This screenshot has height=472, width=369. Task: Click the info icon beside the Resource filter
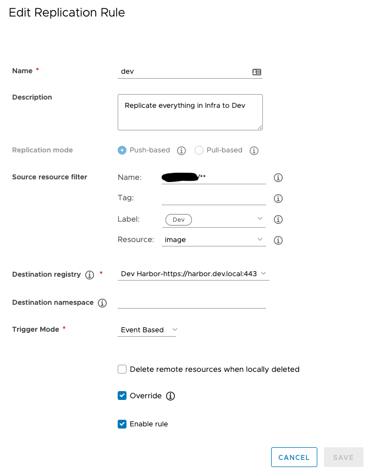[278, 240]
